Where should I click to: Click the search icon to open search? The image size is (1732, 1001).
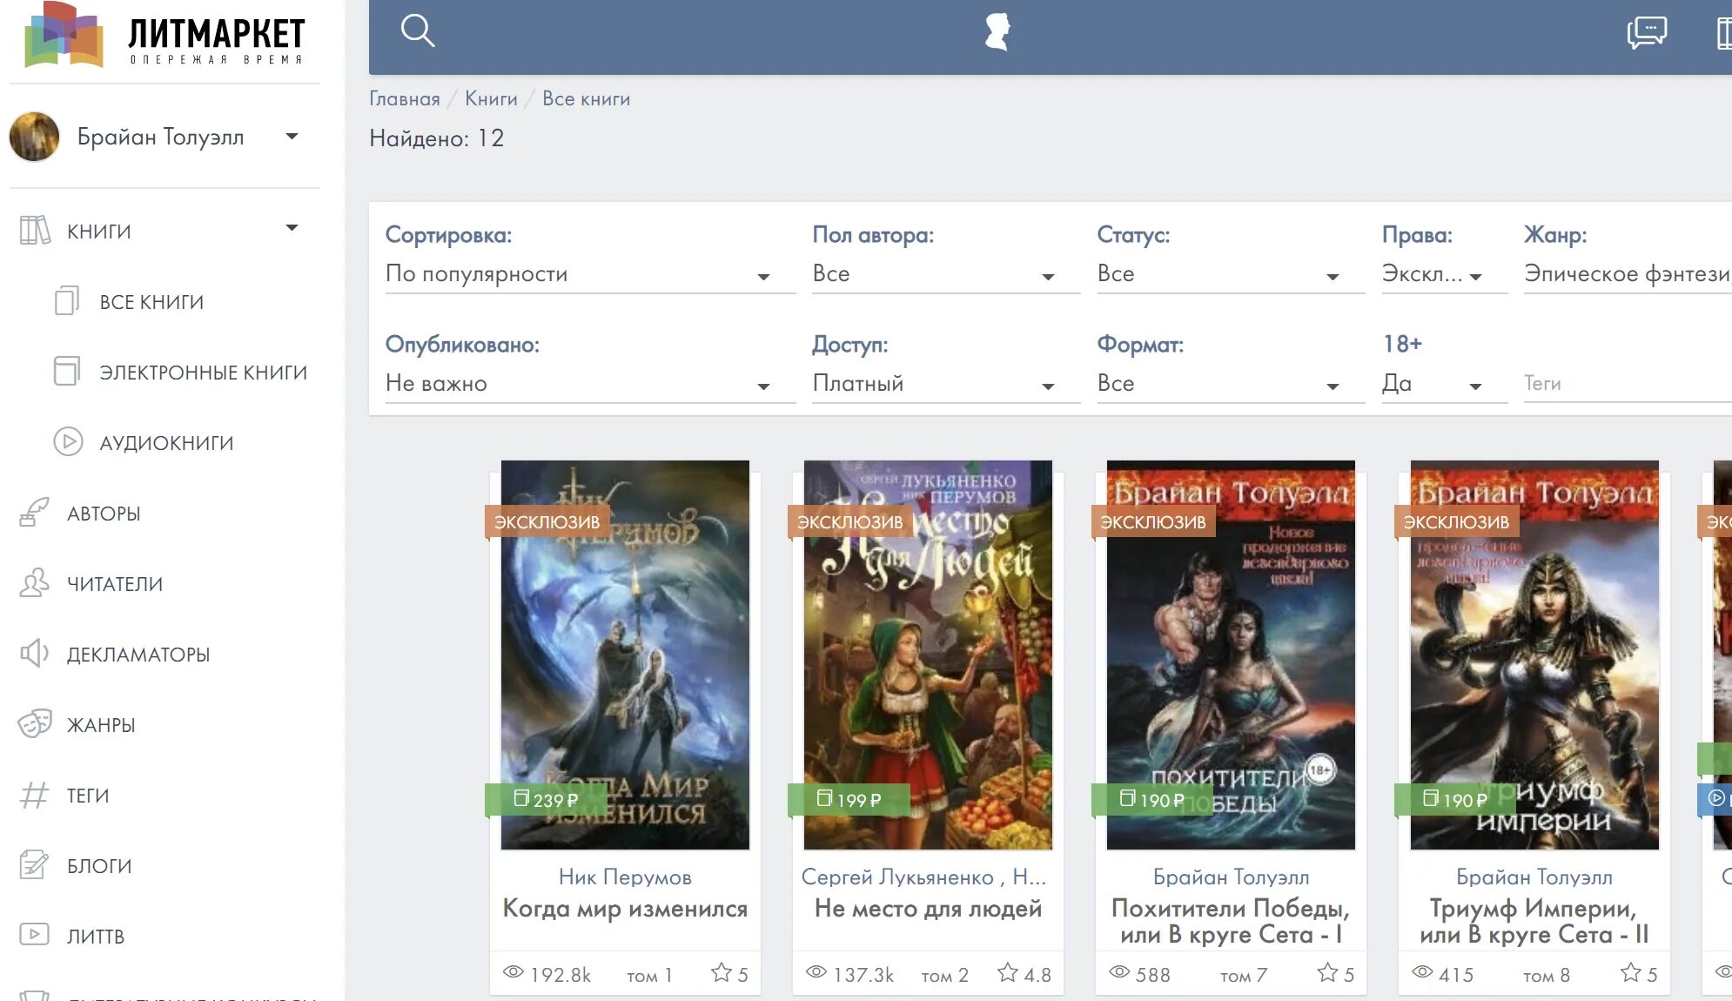(418, 32)
